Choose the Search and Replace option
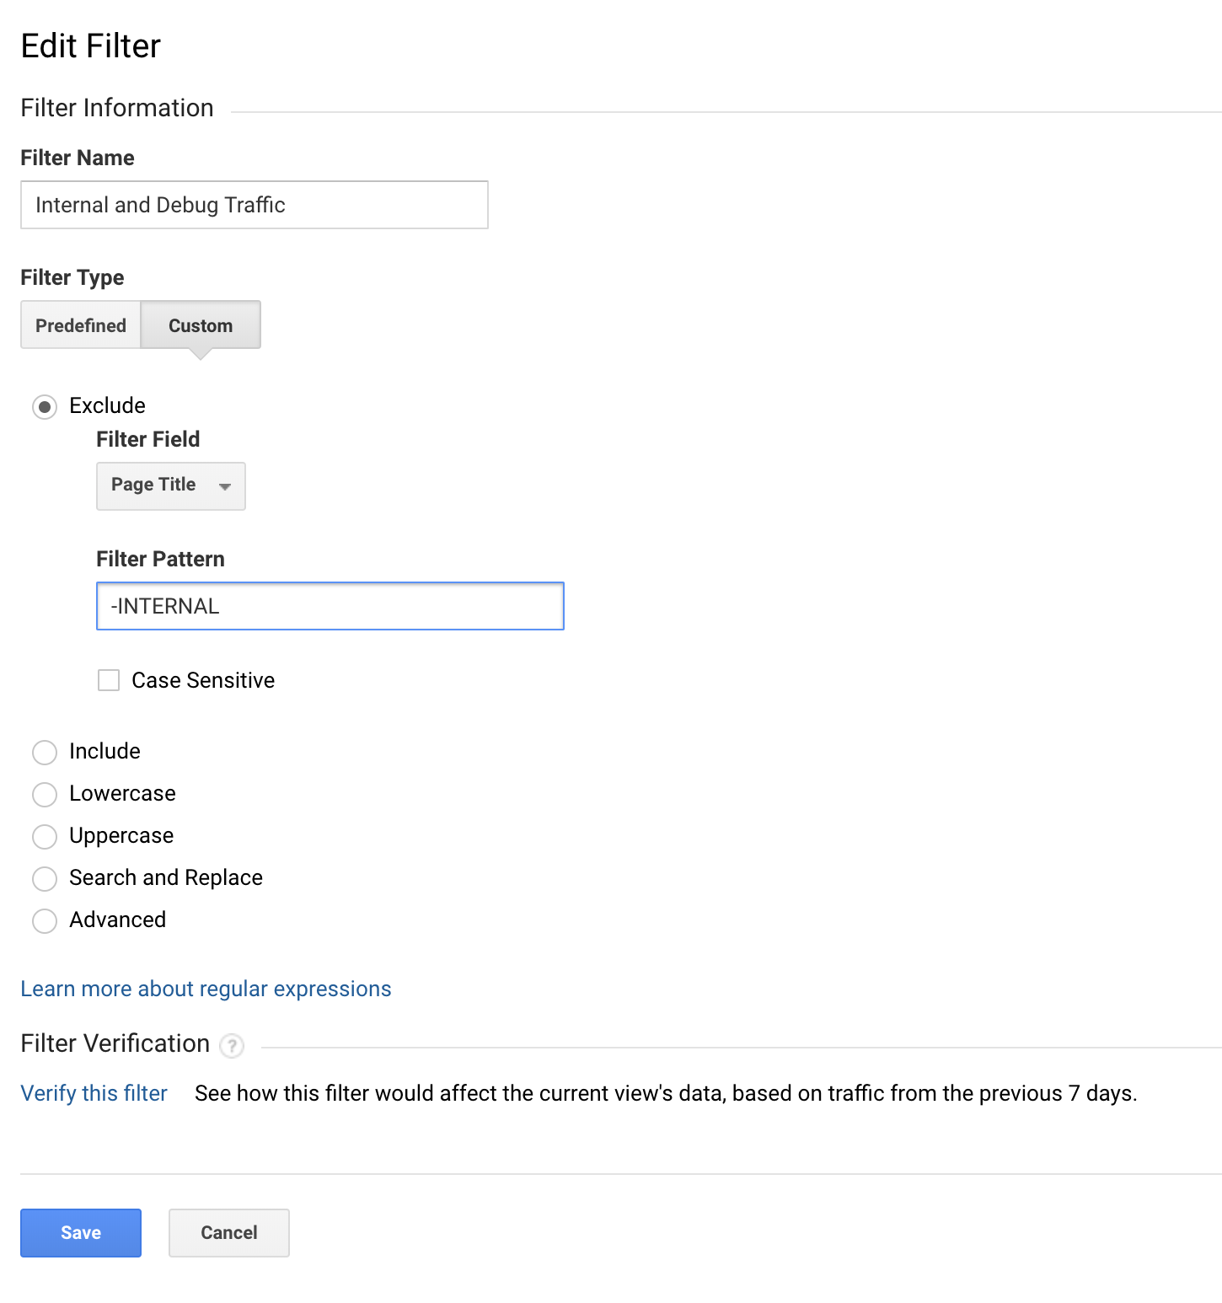Viewport: 1222px width, 1303px height. point(45,878)
